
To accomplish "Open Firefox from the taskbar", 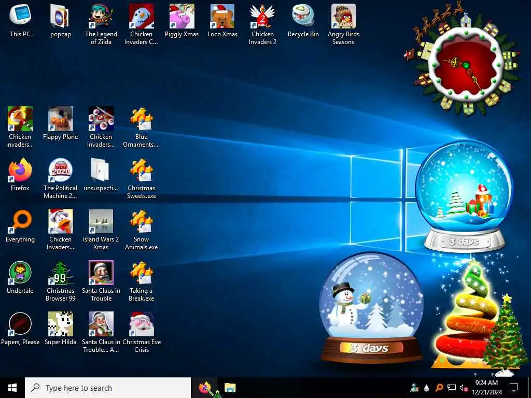I will (x=204, y=388).
